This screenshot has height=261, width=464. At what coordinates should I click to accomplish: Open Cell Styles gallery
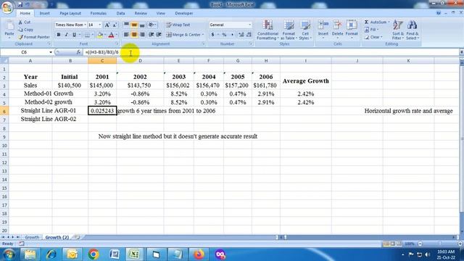tap(304, 30)
